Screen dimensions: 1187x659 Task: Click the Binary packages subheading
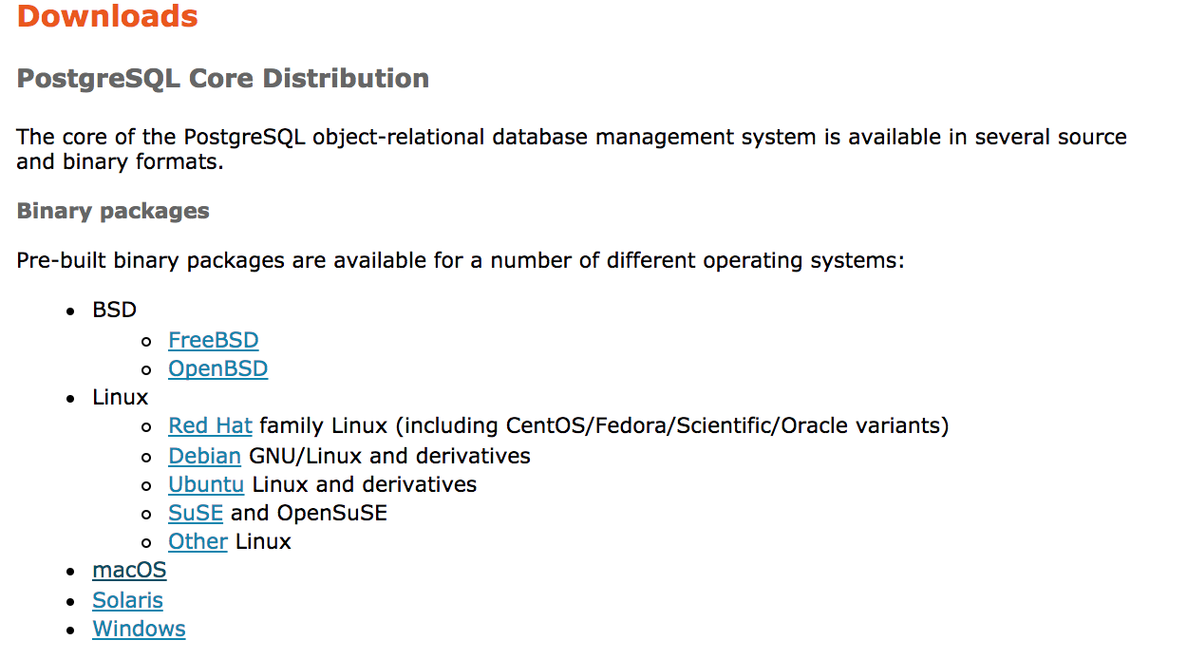tap(112, 210)
